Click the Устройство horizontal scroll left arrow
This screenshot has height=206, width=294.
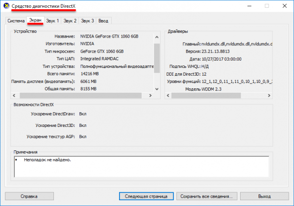point(14,96)
